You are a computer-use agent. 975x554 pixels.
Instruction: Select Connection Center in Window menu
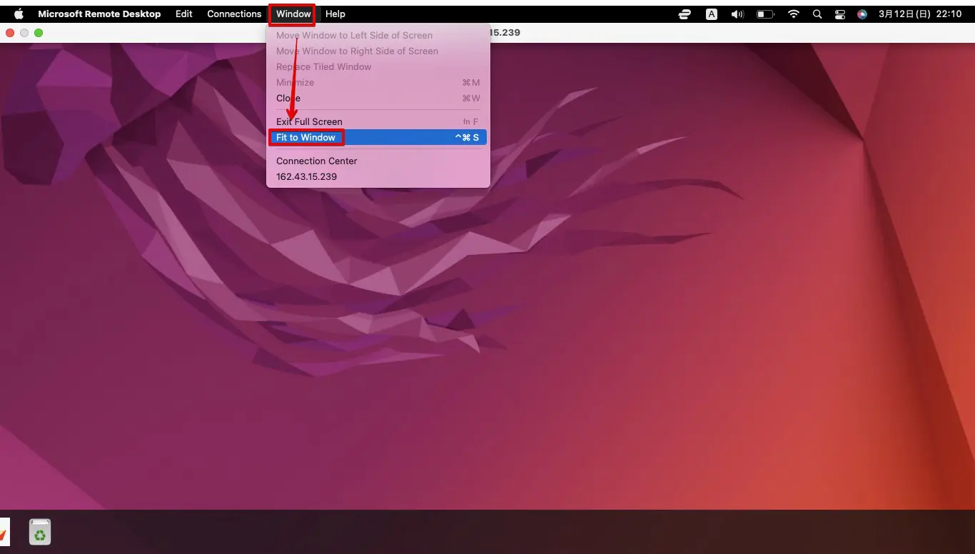316,161
